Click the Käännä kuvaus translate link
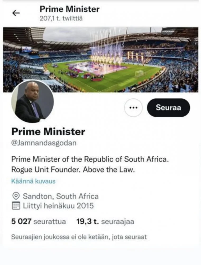 point(33,181)
